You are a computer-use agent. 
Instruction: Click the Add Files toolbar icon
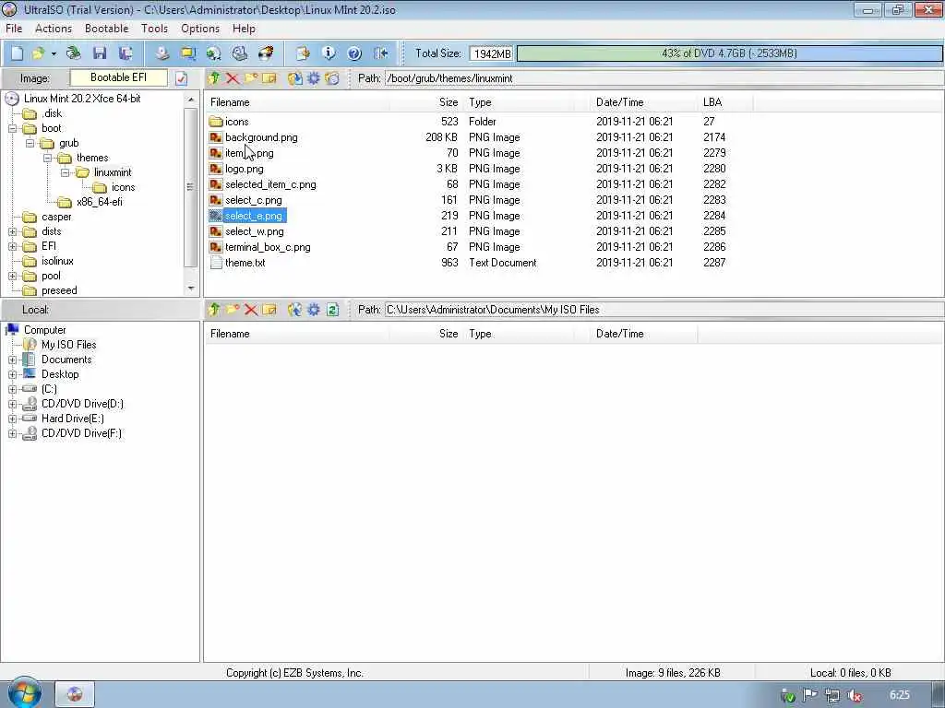pyautogui.click(x=303, y=53)
